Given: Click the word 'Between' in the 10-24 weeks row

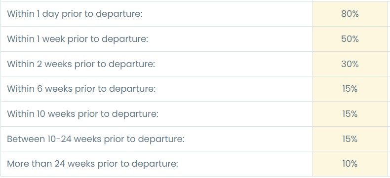Looking at the screenshot, I should point(26,139).
